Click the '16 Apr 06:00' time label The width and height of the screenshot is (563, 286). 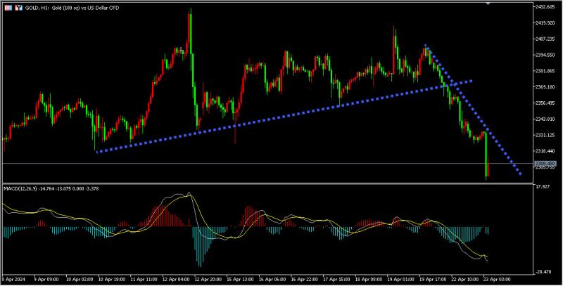(272, 279)
